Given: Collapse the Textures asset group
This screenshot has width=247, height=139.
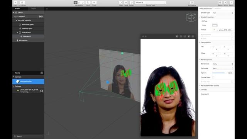Looking at the screenshot, I should click(14, 86).
